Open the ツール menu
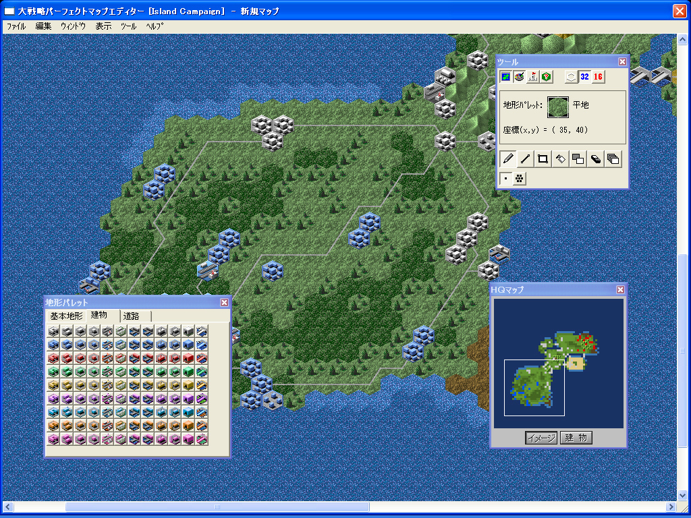Screen dimensions: 691x518 (128, 26)
